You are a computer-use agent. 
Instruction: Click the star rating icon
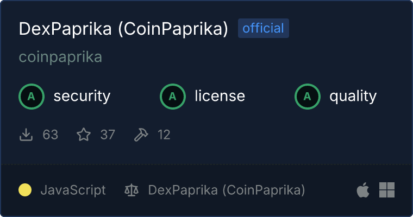[x=84, y=135]
